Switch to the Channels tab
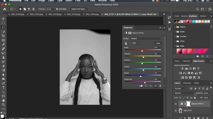This screenshot has height=119, width=213. coord(187,83)
